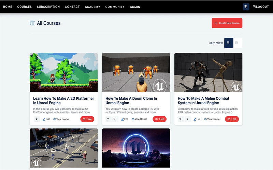Screen dimensions: 273x170
Task: Switch to card grid view
Action: coord(228,43)
